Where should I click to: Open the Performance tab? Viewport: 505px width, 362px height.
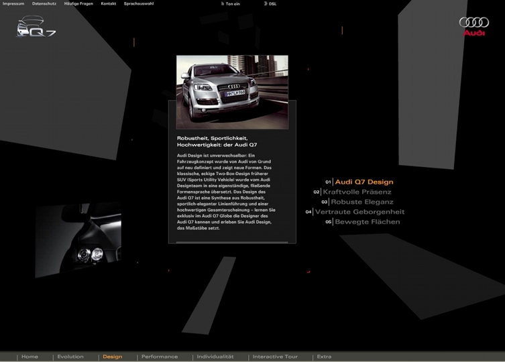(x=160, y=357)
